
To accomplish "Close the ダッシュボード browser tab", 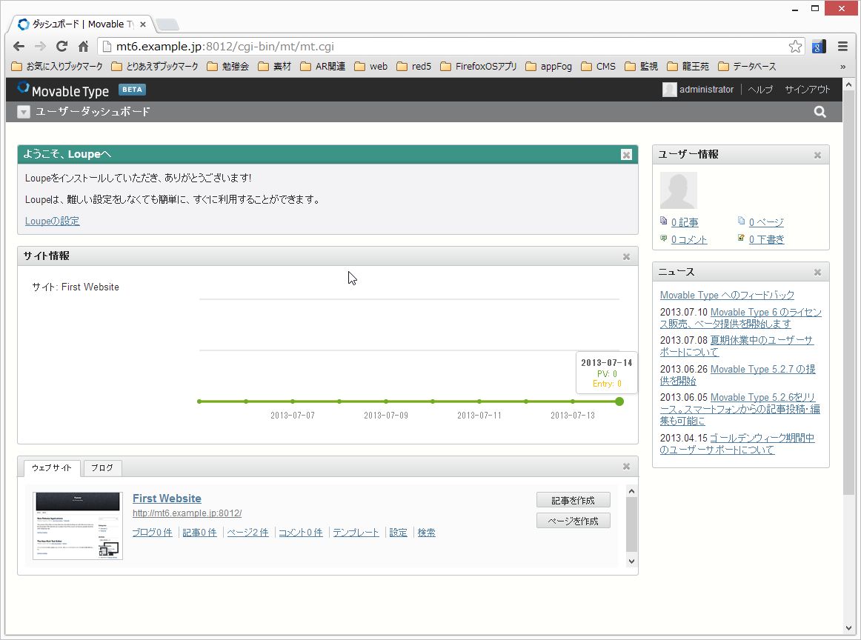I will point(143,24).
